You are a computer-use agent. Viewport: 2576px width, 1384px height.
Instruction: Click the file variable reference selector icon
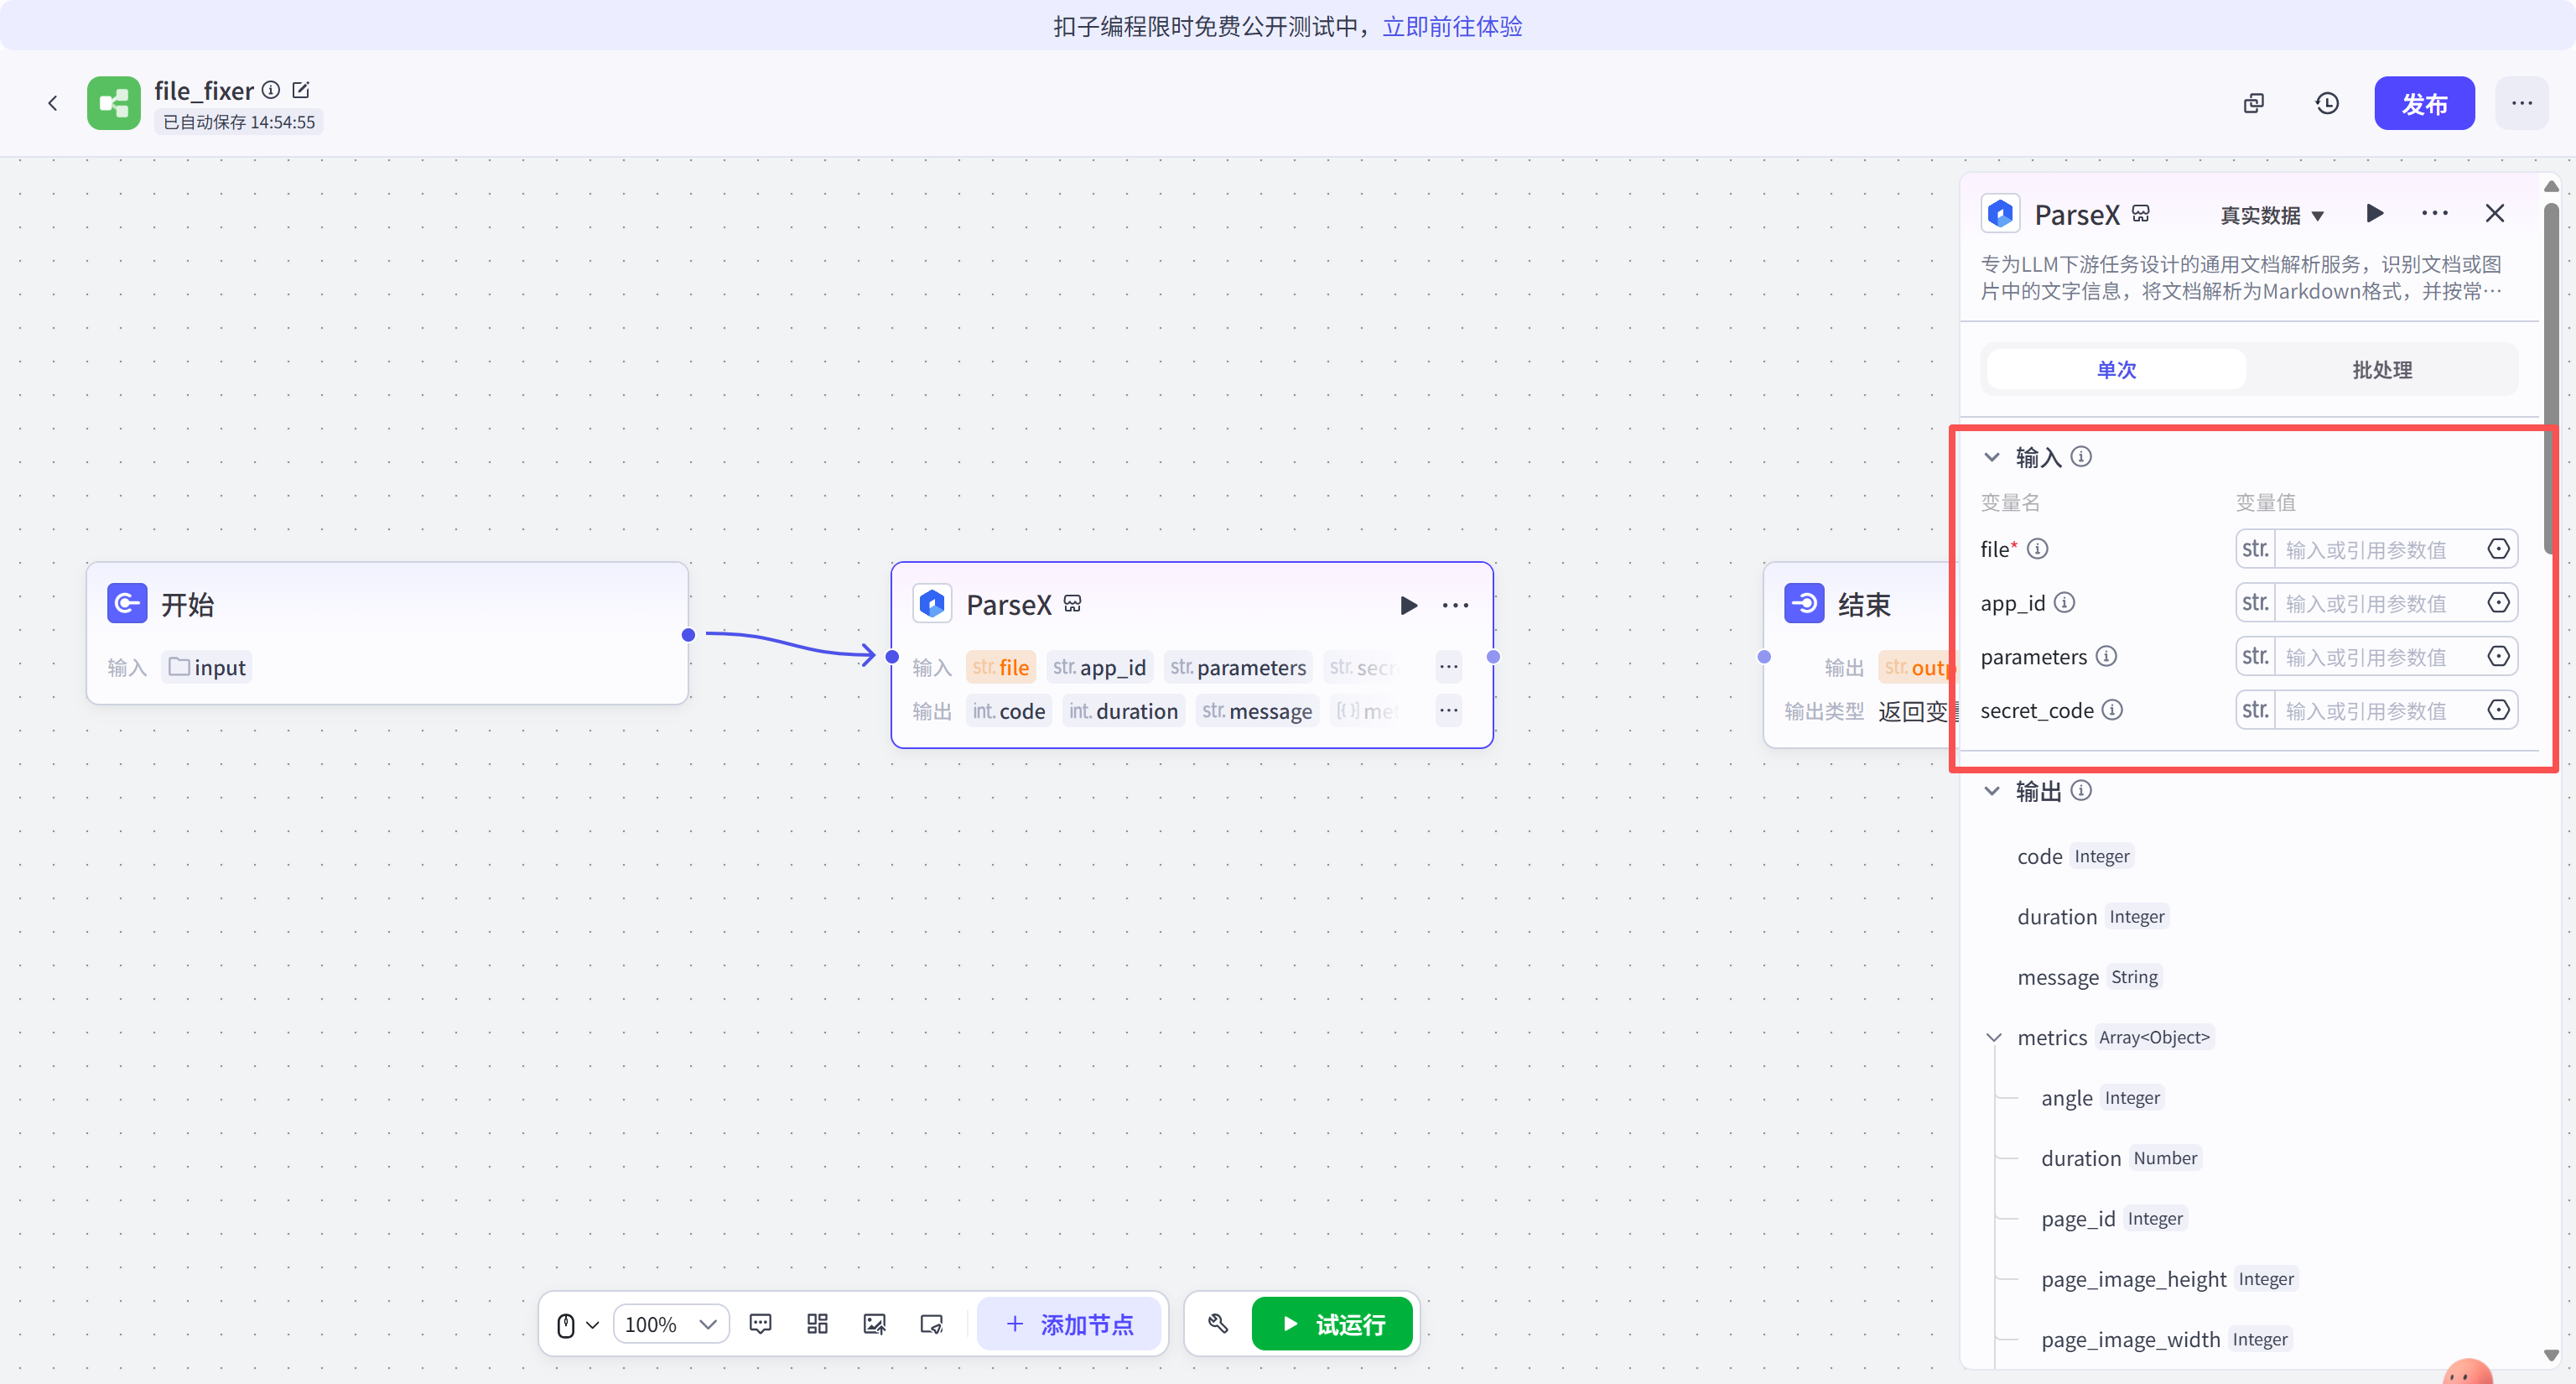pyautogui.click(x=2498, y=549)
